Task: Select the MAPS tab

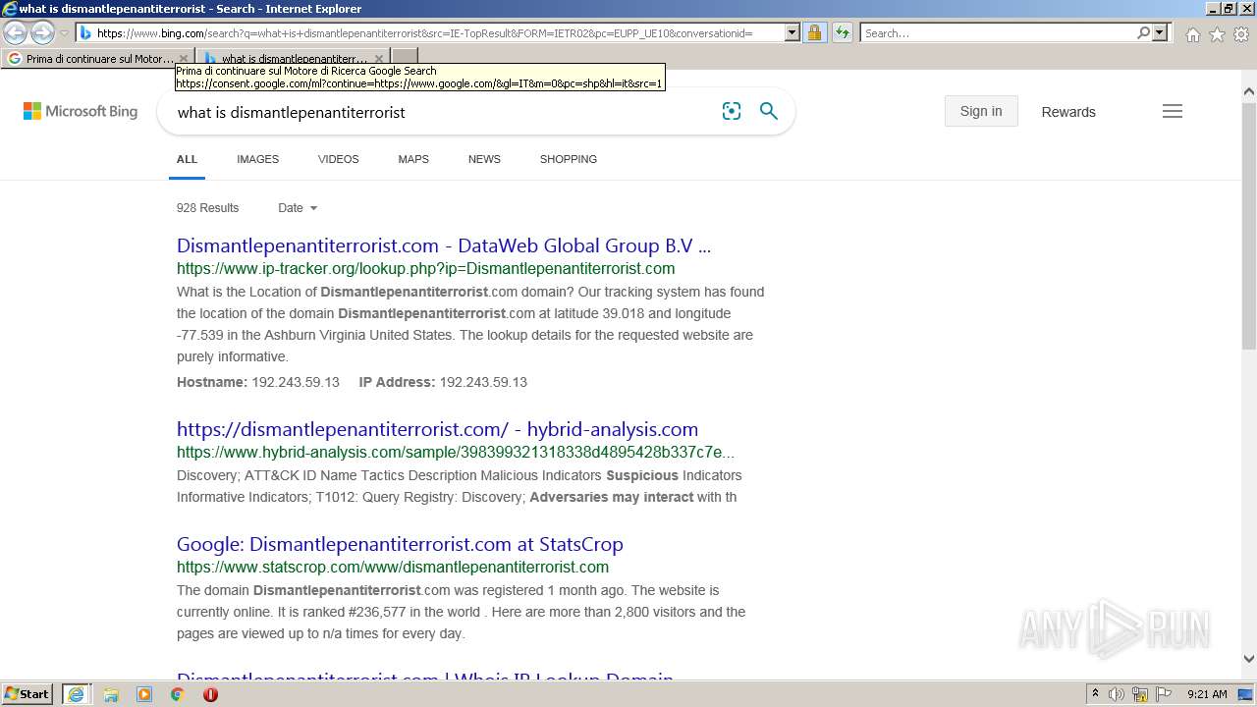Action: 413,159
